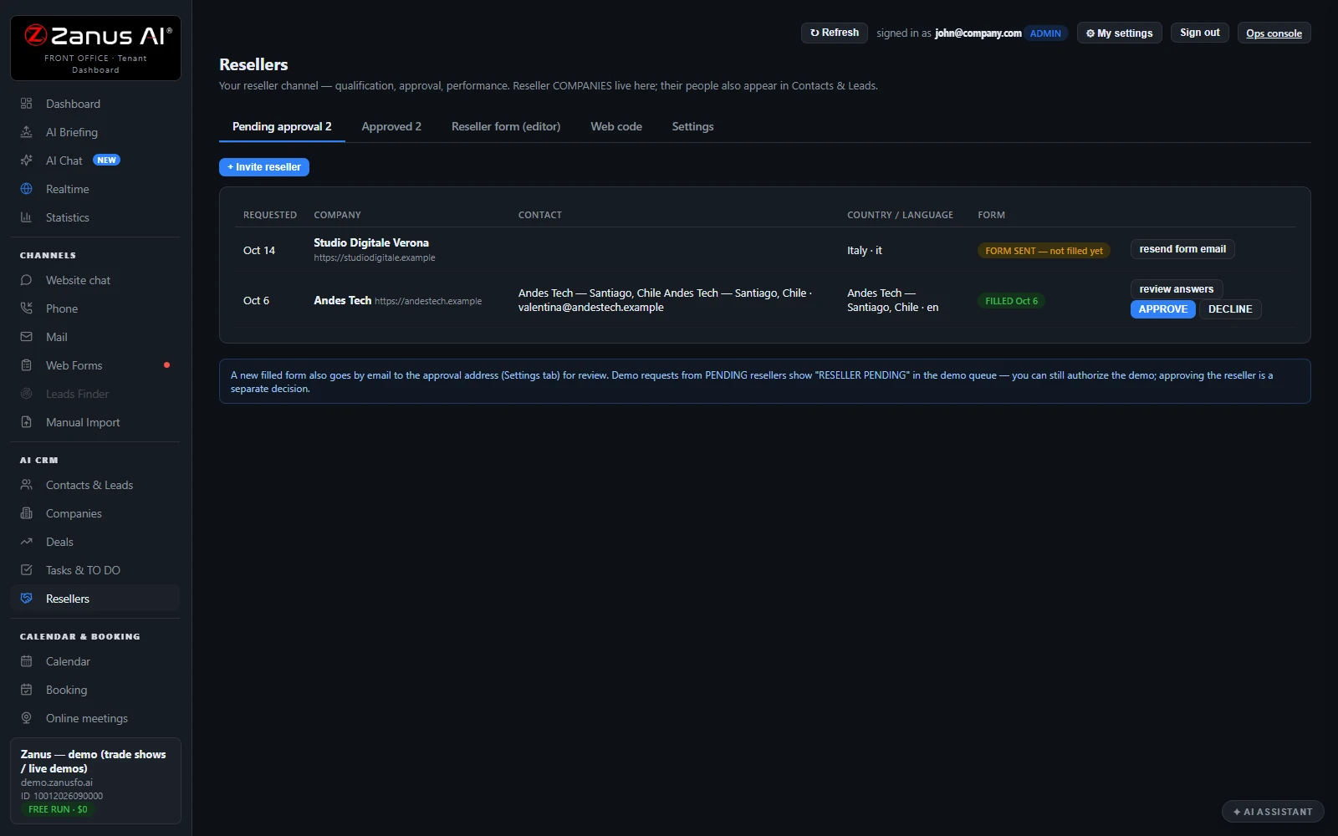
Task: Decline the Andes Tech reseller
Action: pos(1230,309)
